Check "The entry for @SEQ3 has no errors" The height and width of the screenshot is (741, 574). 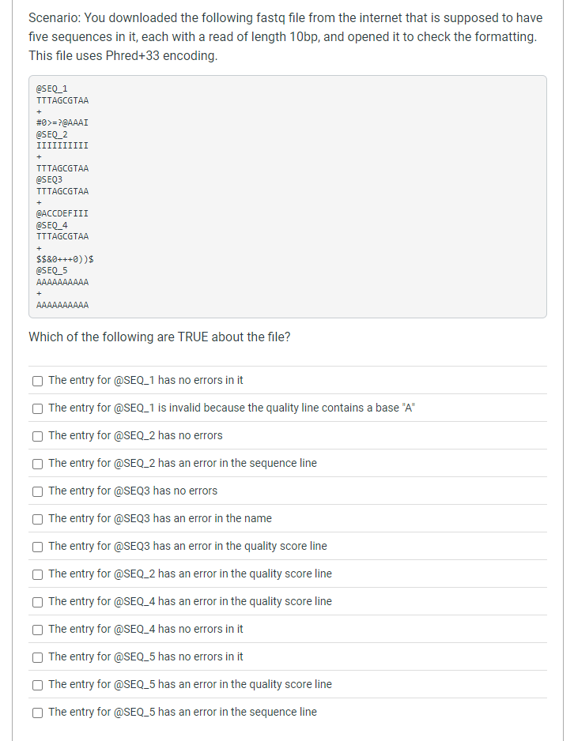[37, 491]
